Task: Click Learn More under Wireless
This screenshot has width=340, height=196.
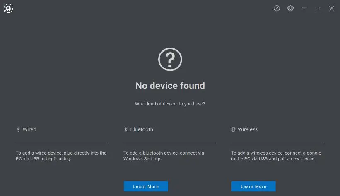Action: pos(253,186)
